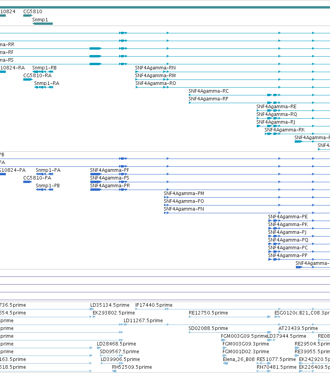This screenshot has height=373, width=330.
Task: Click EST LD35134.5prime
Action: pos(110,305)
